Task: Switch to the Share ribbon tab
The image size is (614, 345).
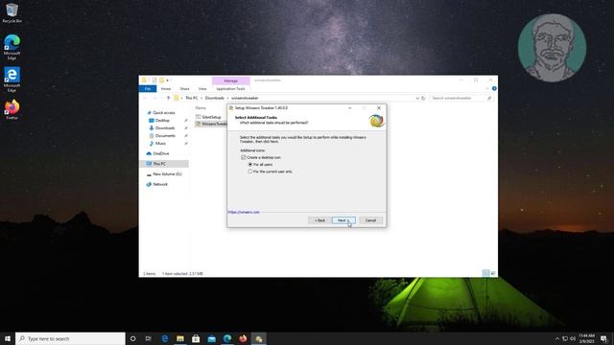Action: tap(184, 89)
